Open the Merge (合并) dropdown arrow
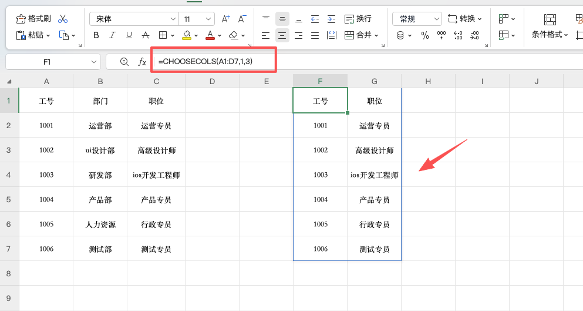Viewport: 583px width, 311px height. (x=376, y=35)
